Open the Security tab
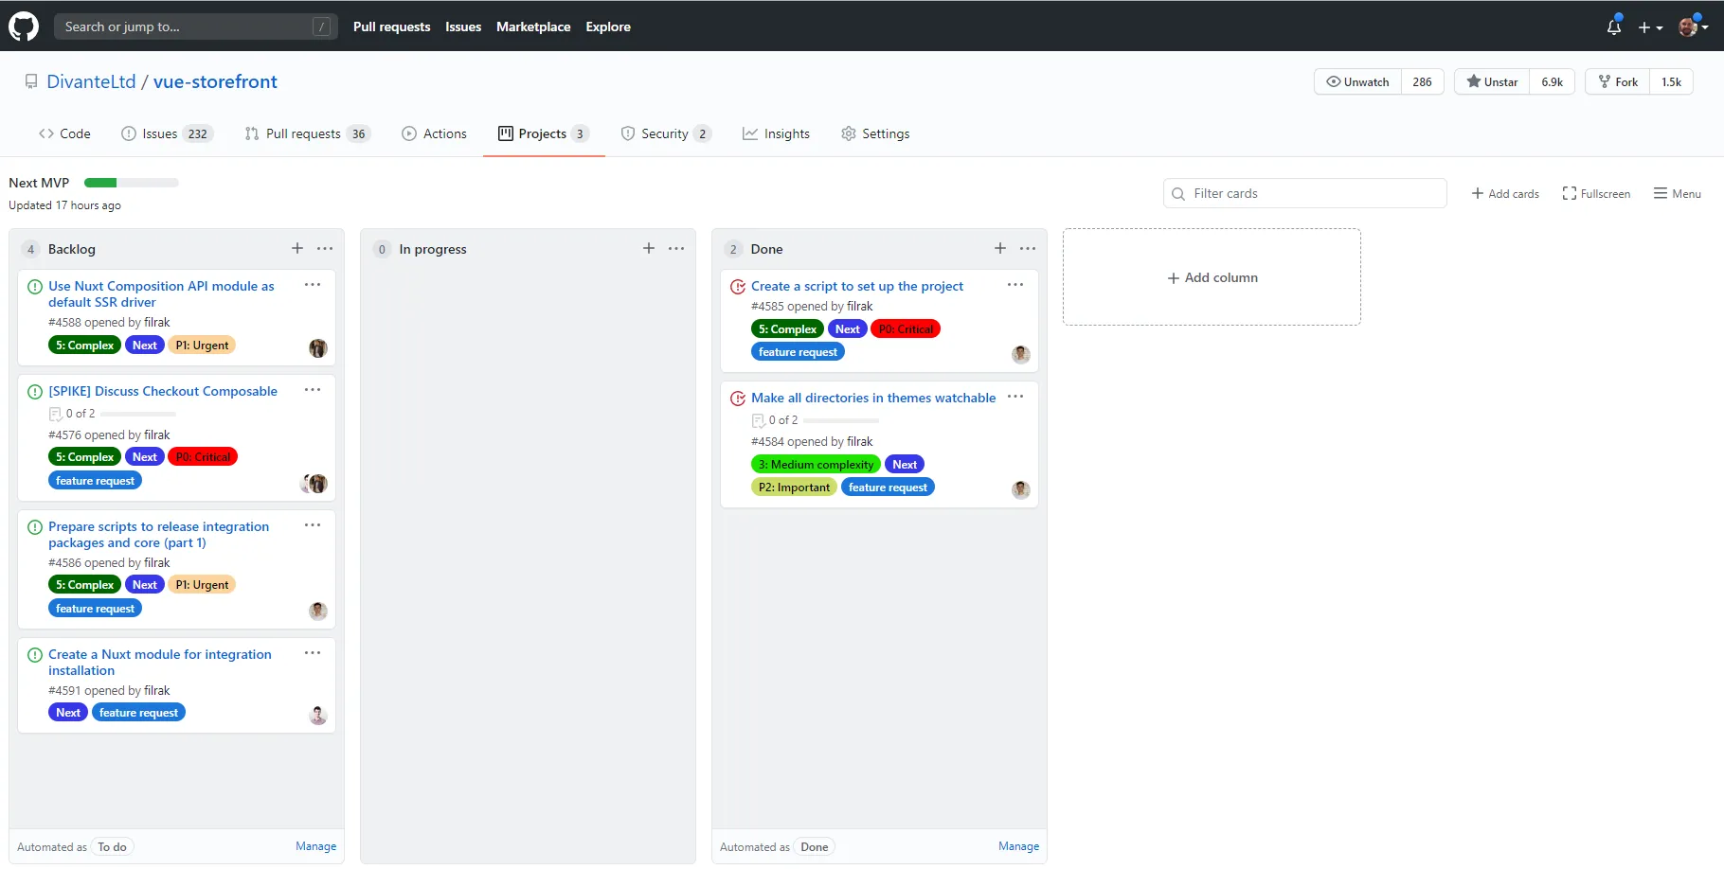The height and width of the screenshot is (869, 1724). click(665, 133)
